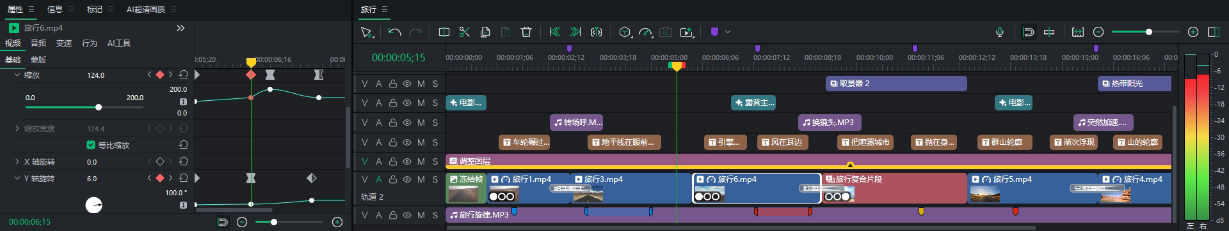Click the trash delete icon

(x=526, y=32)
